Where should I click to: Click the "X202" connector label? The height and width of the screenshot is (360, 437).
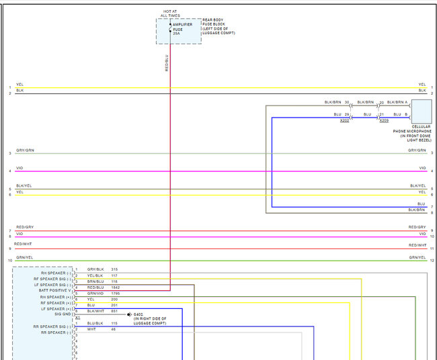click(x=344, y=120)
